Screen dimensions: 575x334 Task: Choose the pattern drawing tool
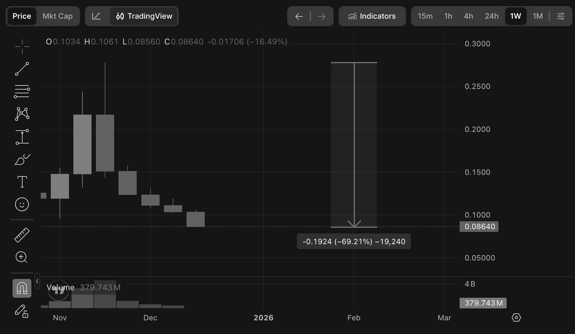(x=22, y=114)
